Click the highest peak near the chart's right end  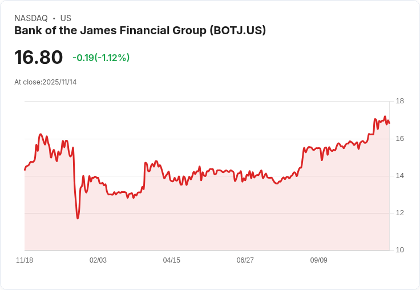(385, 116)
